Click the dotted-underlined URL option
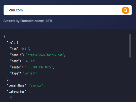 [49, 21]
